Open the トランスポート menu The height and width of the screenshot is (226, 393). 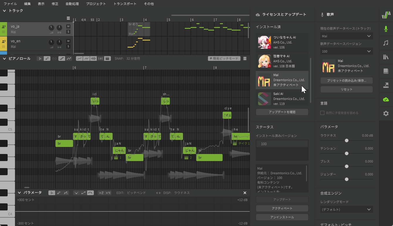[x=125, y=4]
